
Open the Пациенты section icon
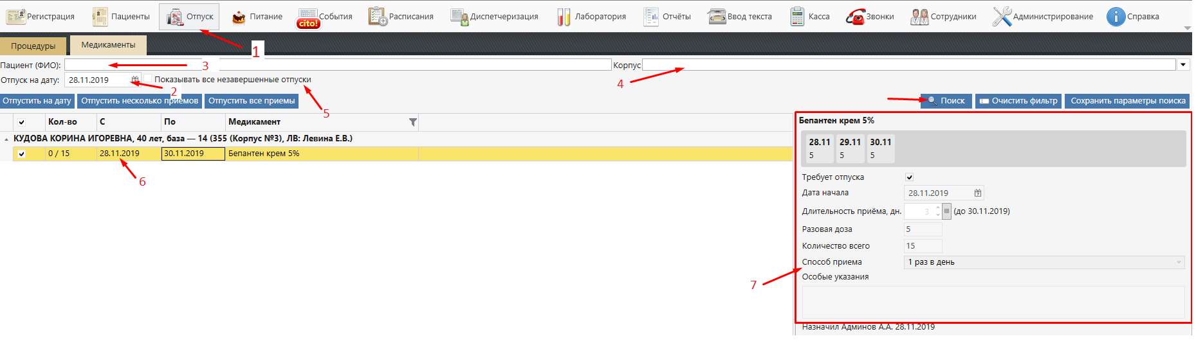[100, 17]
